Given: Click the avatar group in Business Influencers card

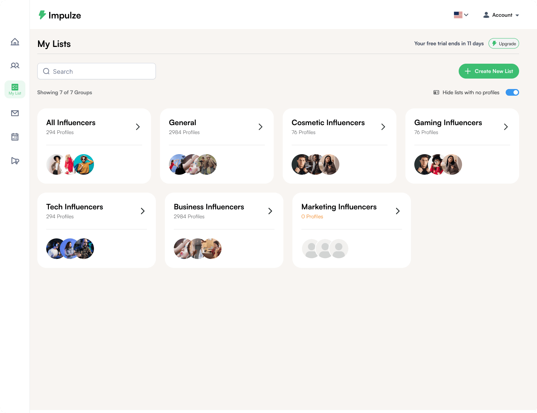Looking at the screenshot, I should (x=198, y=248).
